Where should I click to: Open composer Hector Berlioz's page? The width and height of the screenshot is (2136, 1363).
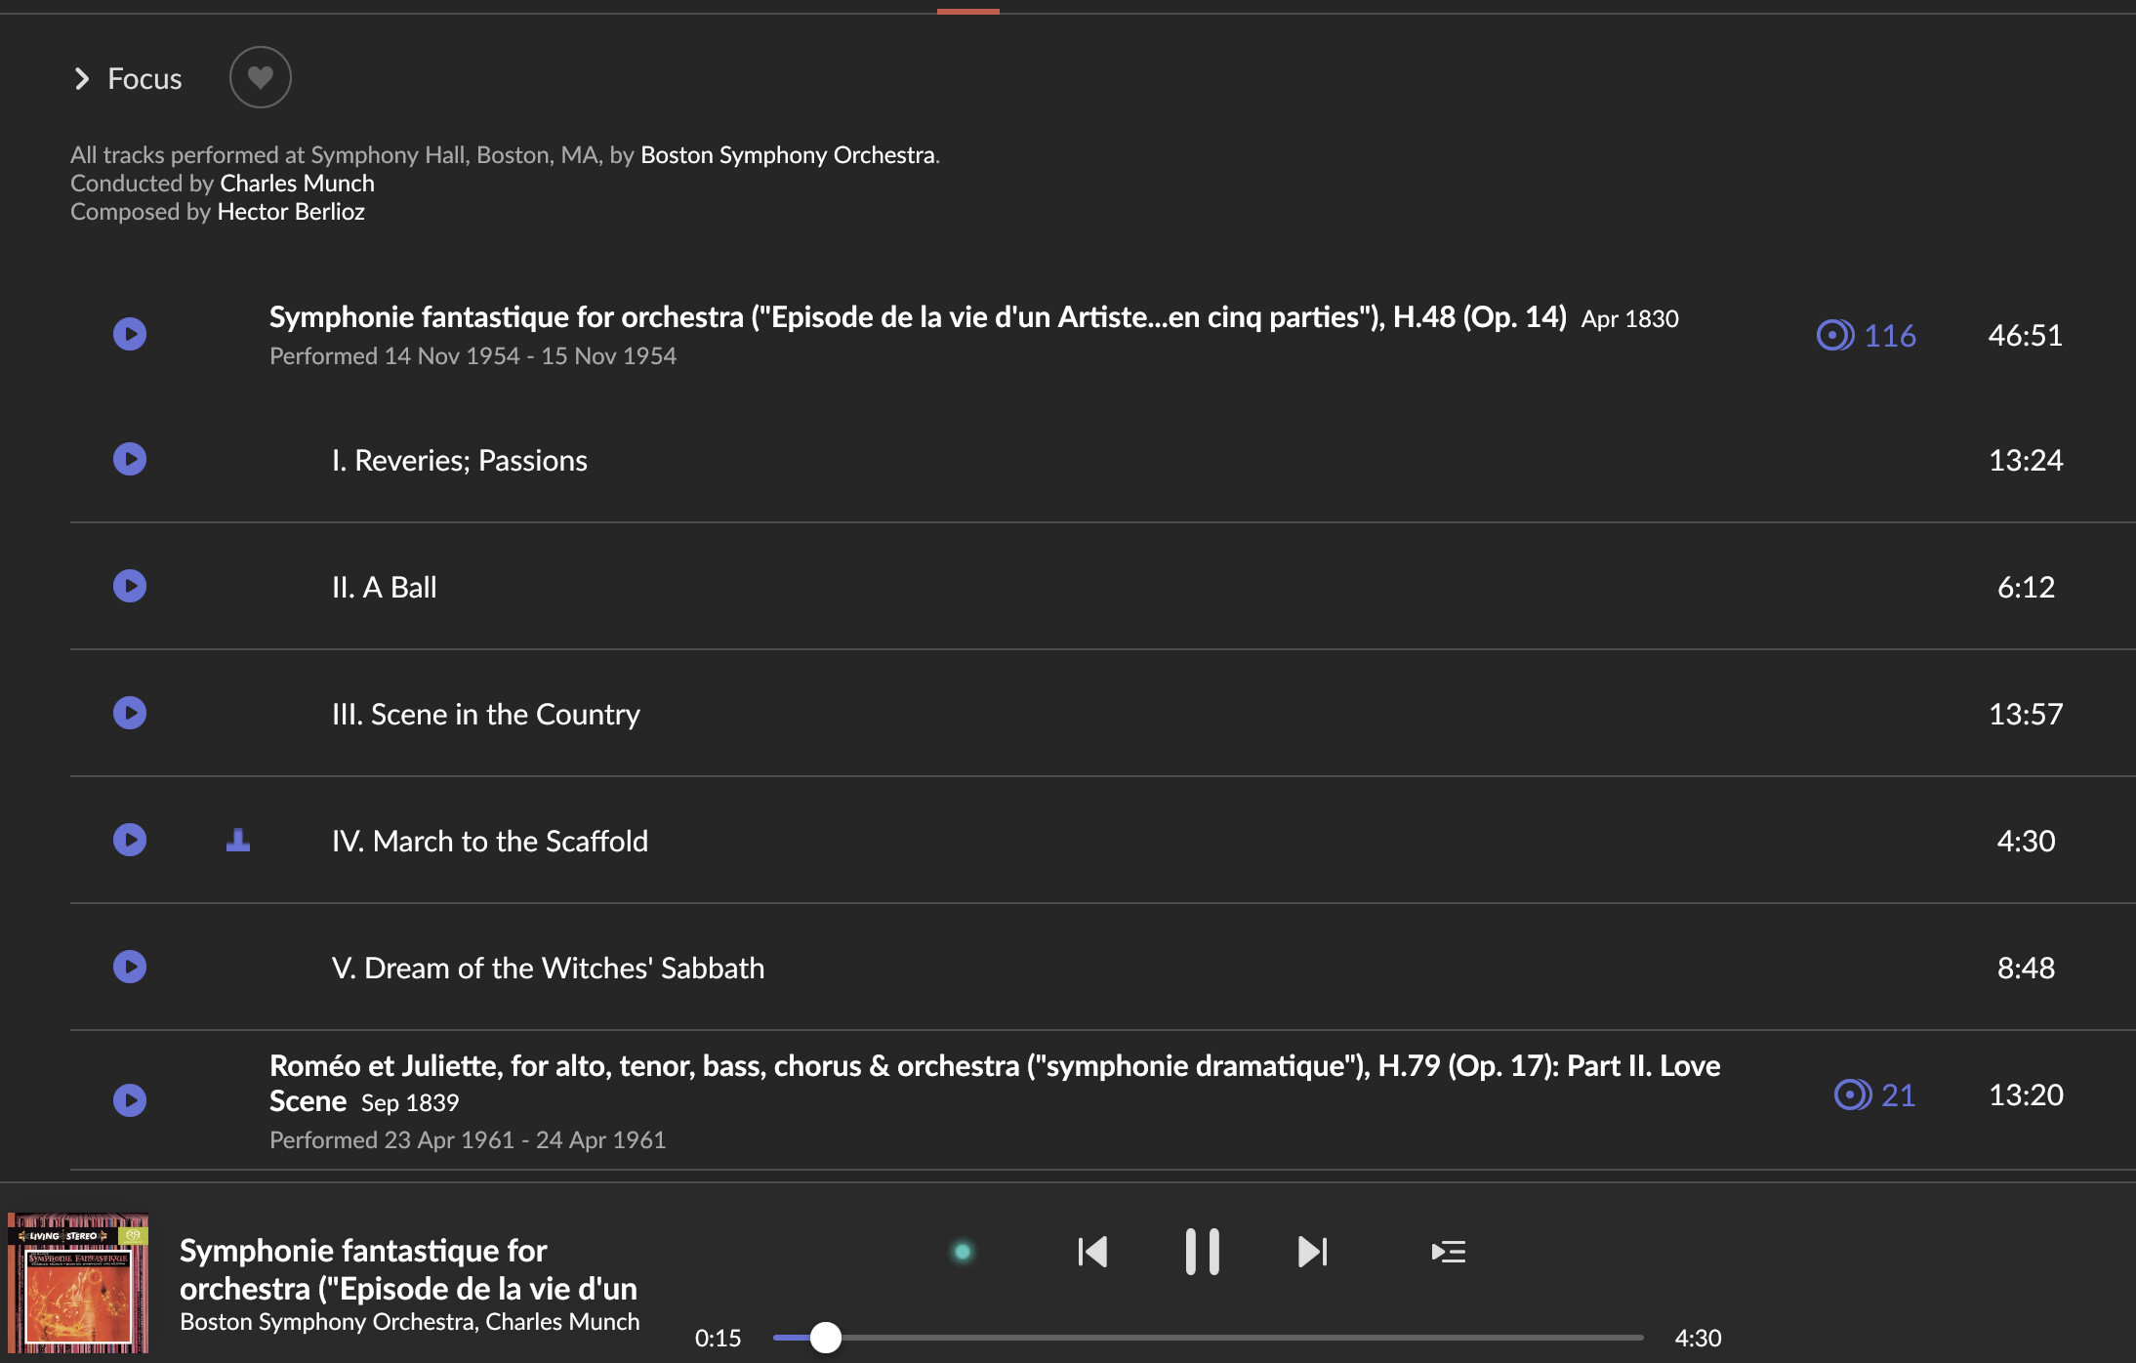[291, 212]
